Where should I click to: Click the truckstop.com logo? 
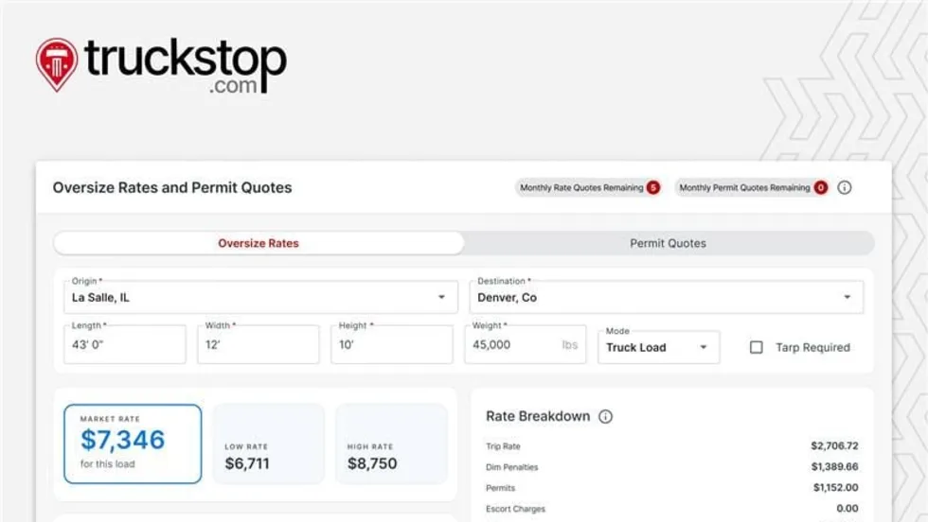[x=161, y=65]
